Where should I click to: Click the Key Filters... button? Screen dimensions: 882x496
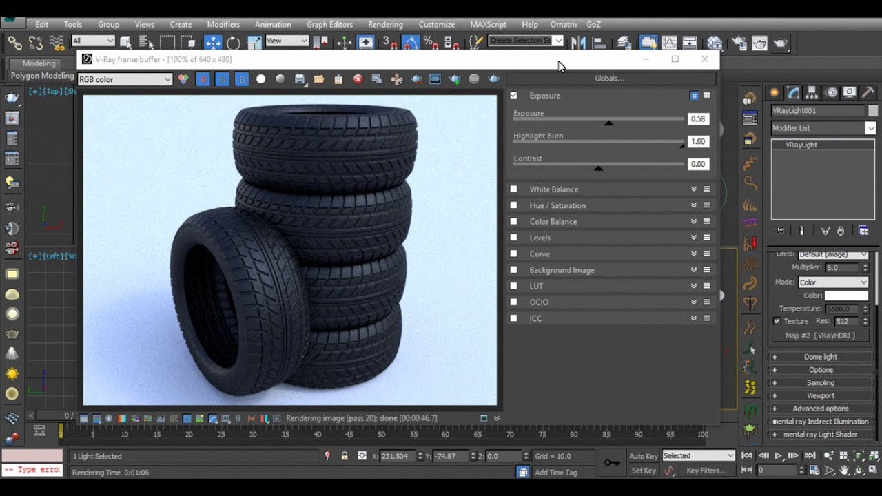pyautogui.click(x=706, y=471)
